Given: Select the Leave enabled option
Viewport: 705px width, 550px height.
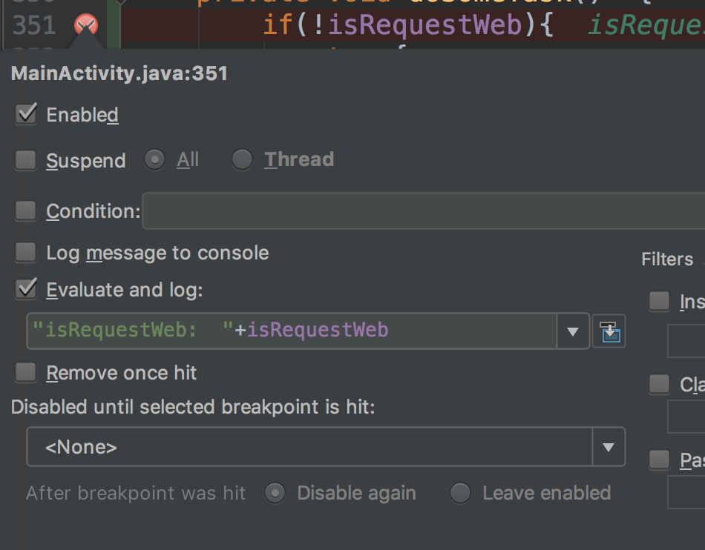Looking at the screenshot, I should click(x=461, y=492).
